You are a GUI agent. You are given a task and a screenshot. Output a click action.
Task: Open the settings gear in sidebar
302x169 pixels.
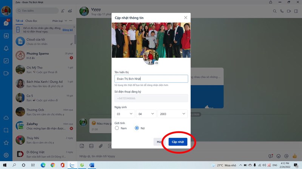point(6,155)
